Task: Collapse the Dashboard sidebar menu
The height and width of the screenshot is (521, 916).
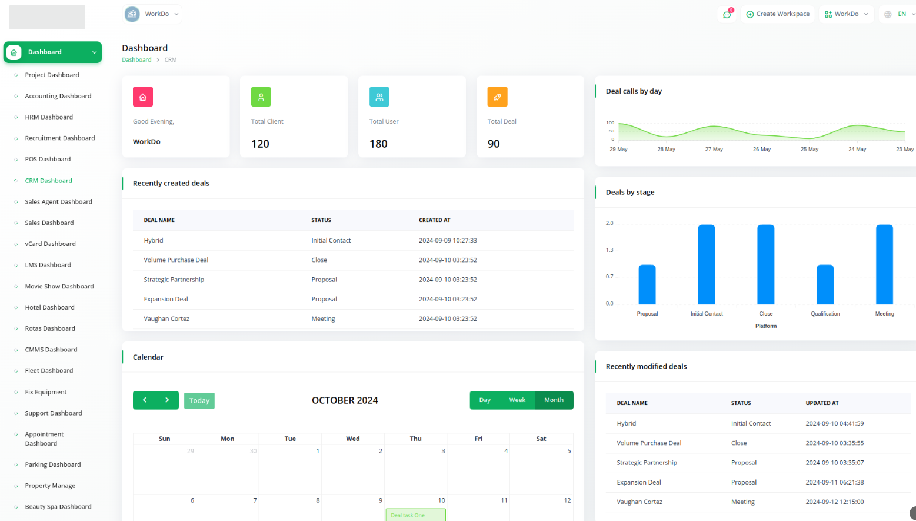Action: [x=94, y=52]
